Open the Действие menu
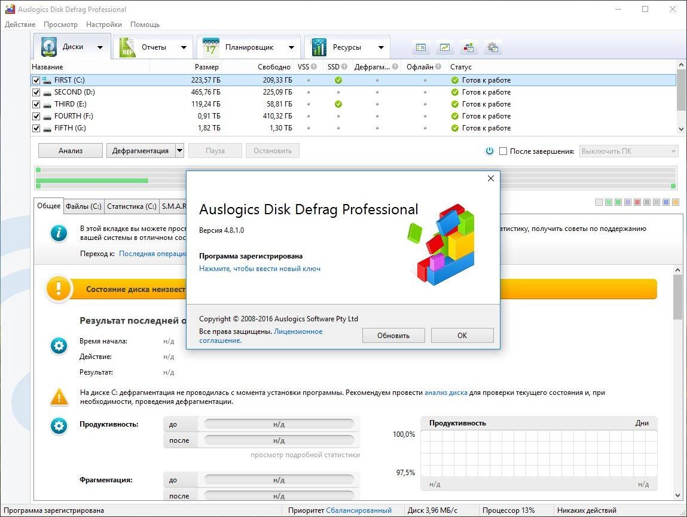 (20, 25)
